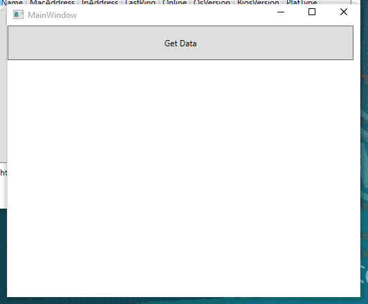Click OsVersion column header in background window
This screenshot has height=304, width=368.
tap(212, 2)
